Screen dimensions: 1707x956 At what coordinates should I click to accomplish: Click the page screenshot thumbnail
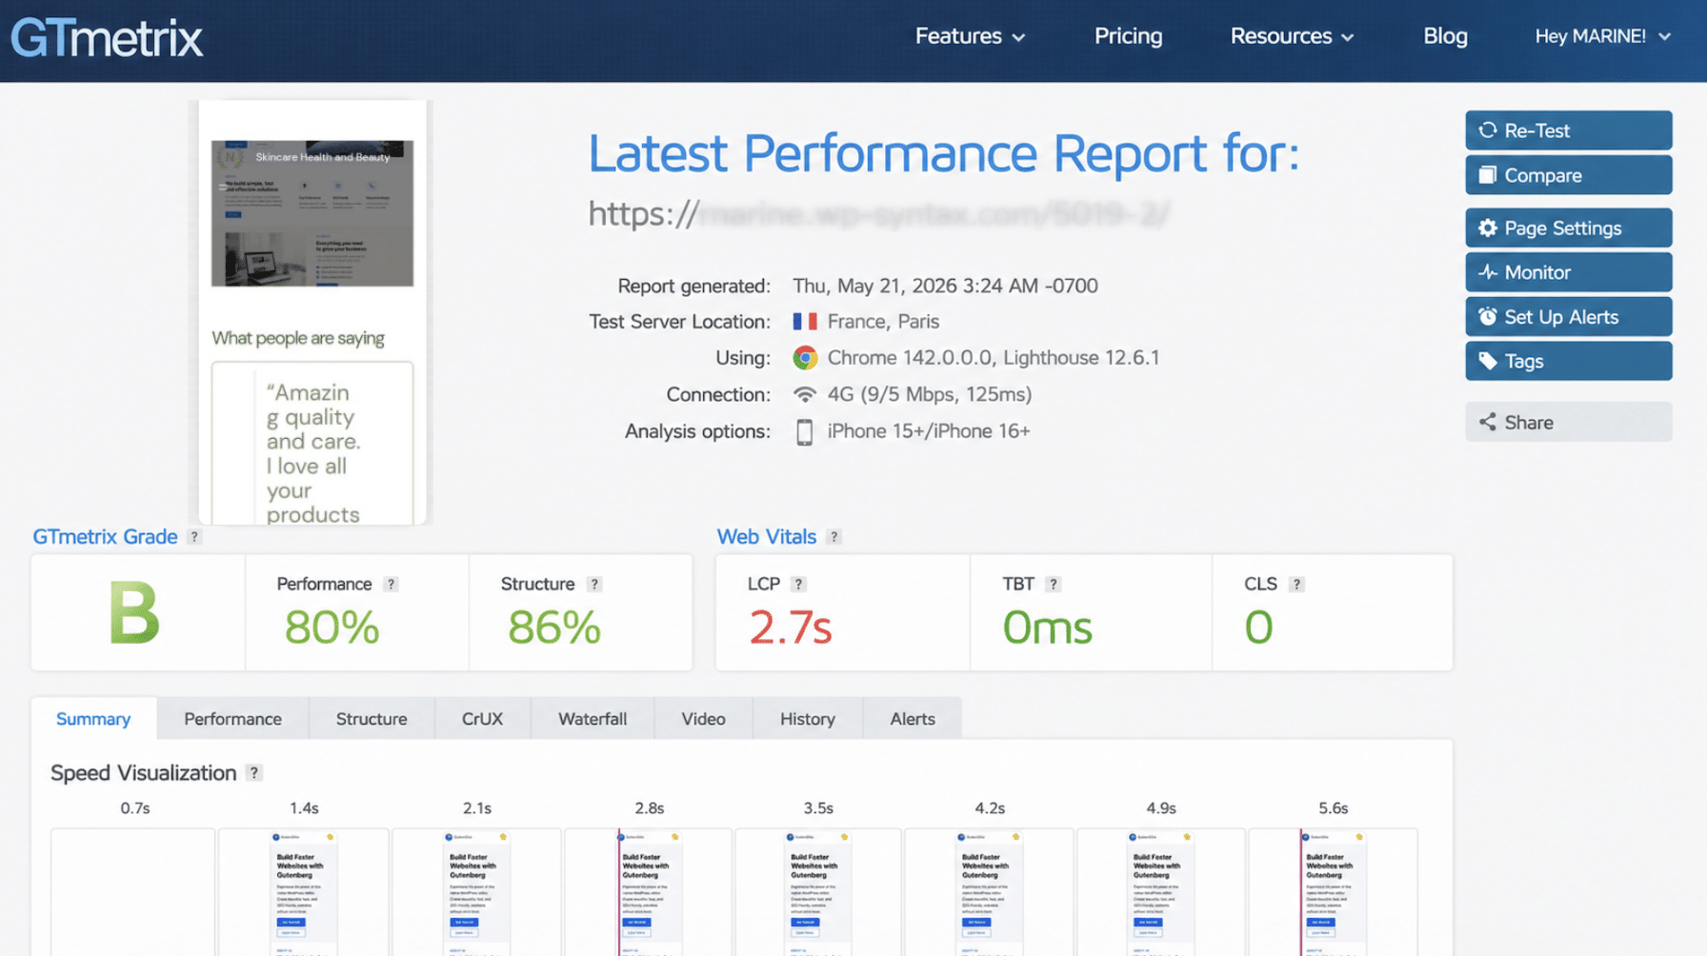pyautogui.click(x=312, y=312)
